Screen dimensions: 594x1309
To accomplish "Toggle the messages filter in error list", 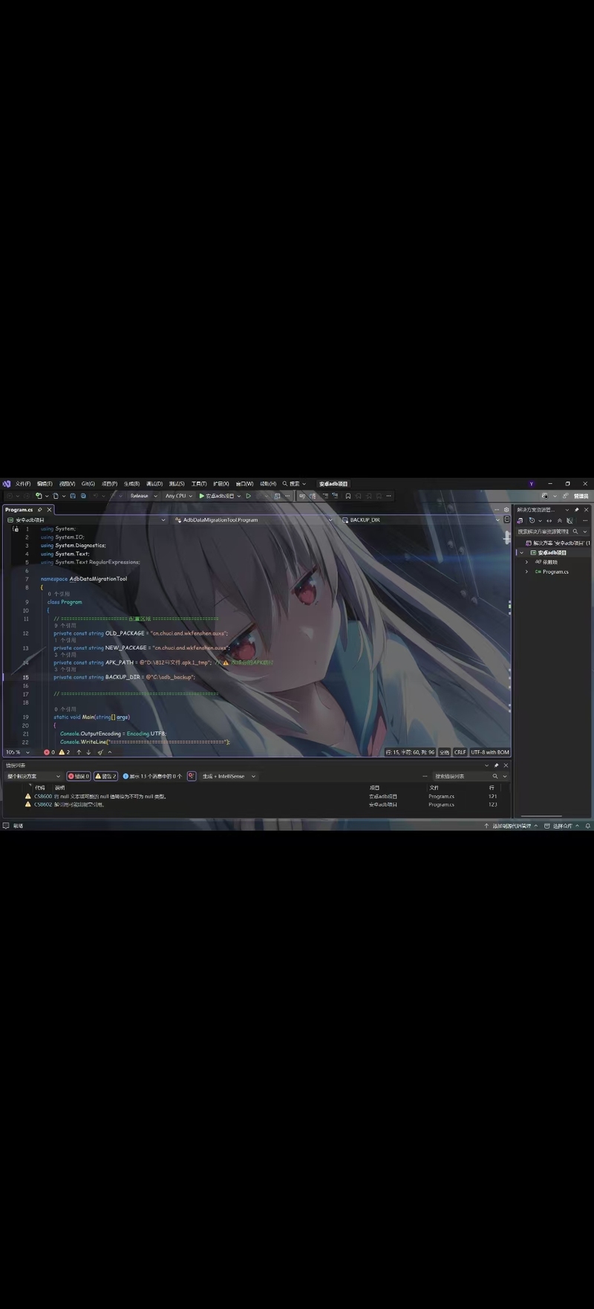I will [152, 776].
